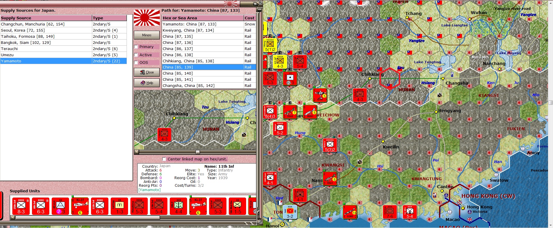Pick the SNLF 4-4 marine unit
Viewport: 553px width, 228px height.
coord(179,206)
